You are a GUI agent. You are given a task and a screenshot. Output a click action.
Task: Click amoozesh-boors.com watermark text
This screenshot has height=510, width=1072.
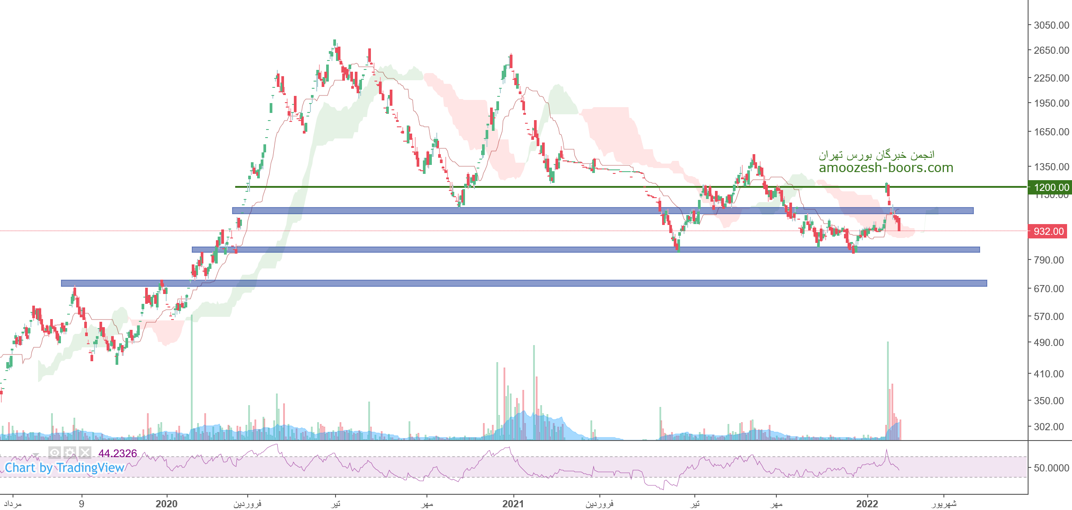(886, 168)
